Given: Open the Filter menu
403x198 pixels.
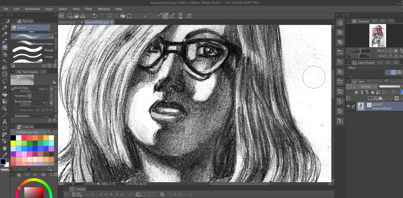Looking at the screenshot, I should click(88, 9).
